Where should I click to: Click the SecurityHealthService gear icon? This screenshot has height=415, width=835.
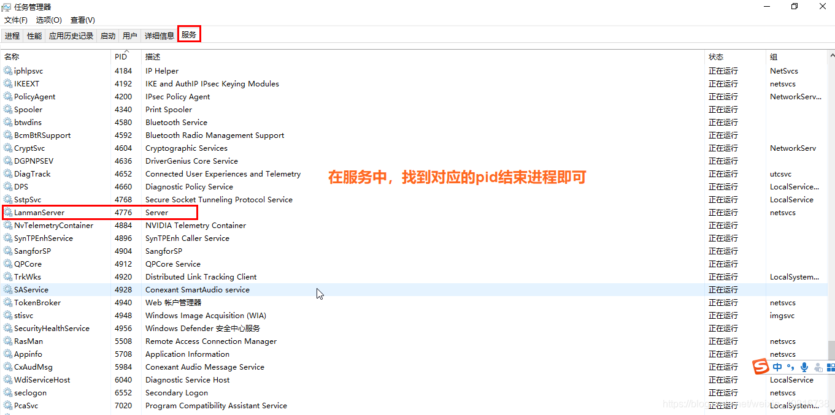pyautogui.click(x=8, y=329)
